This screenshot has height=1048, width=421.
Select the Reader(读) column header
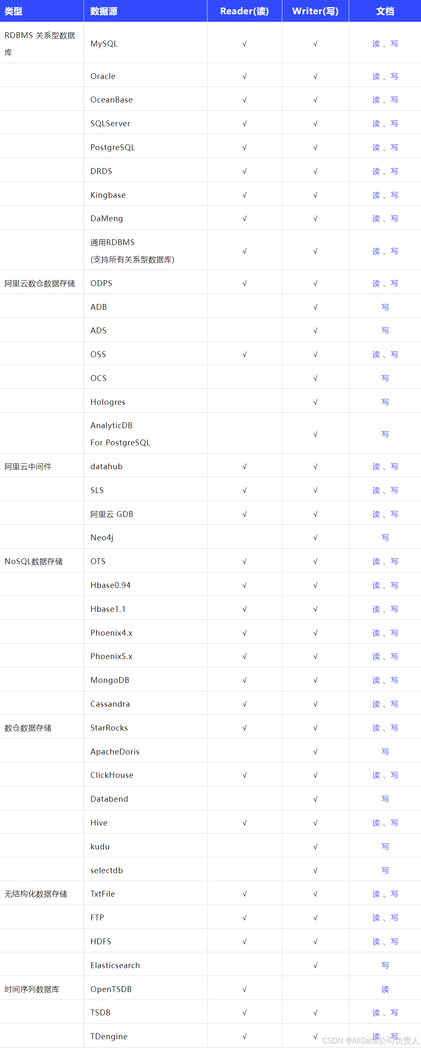245,11
